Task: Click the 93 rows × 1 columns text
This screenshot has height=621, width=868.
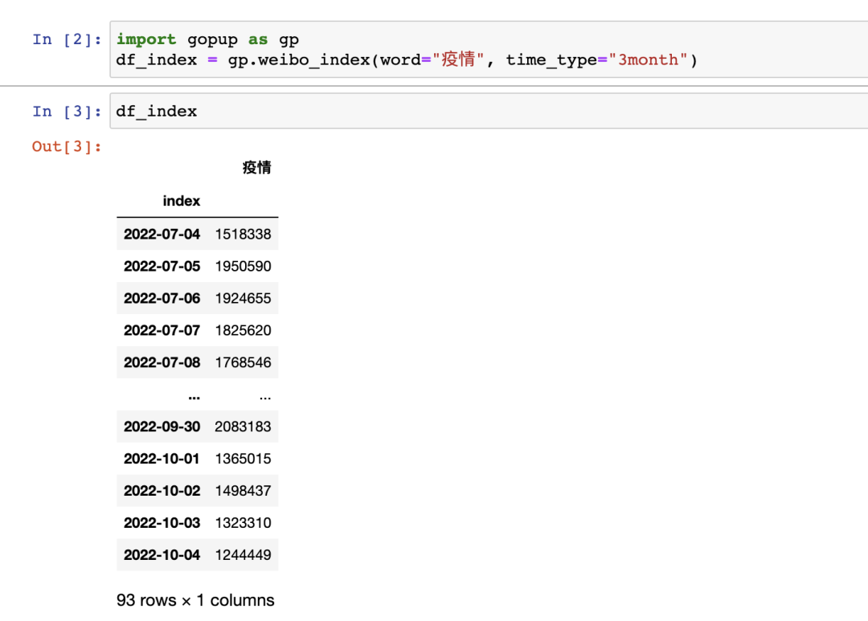Action: [x=195, y=600]
